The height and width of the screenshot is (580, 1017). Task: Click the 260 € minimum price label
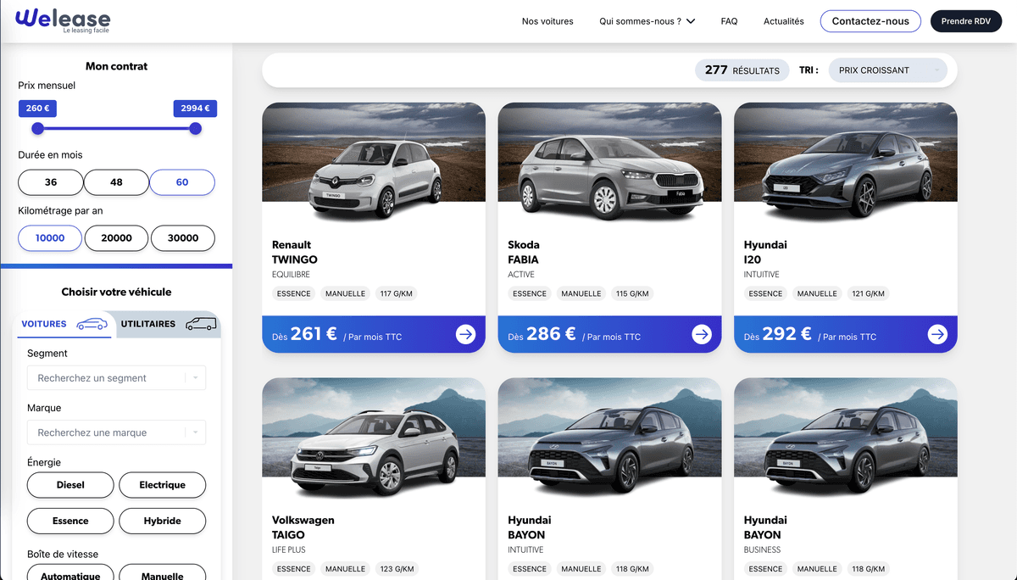tap(37, 109)
